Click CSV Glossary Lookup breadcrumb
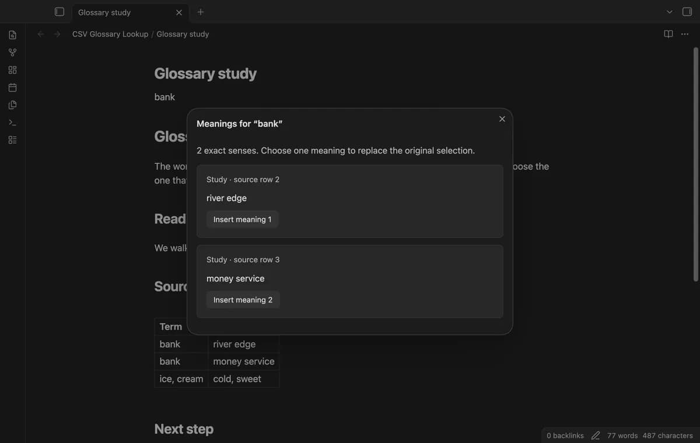Image resolution: width=700 pixels, height=443 pixels. pyautogui.click(x=110, y=34)
